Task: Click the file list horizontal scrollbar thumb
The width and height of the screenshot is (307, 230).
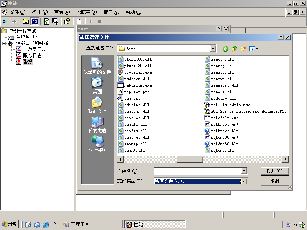Action: coord(190,159)
